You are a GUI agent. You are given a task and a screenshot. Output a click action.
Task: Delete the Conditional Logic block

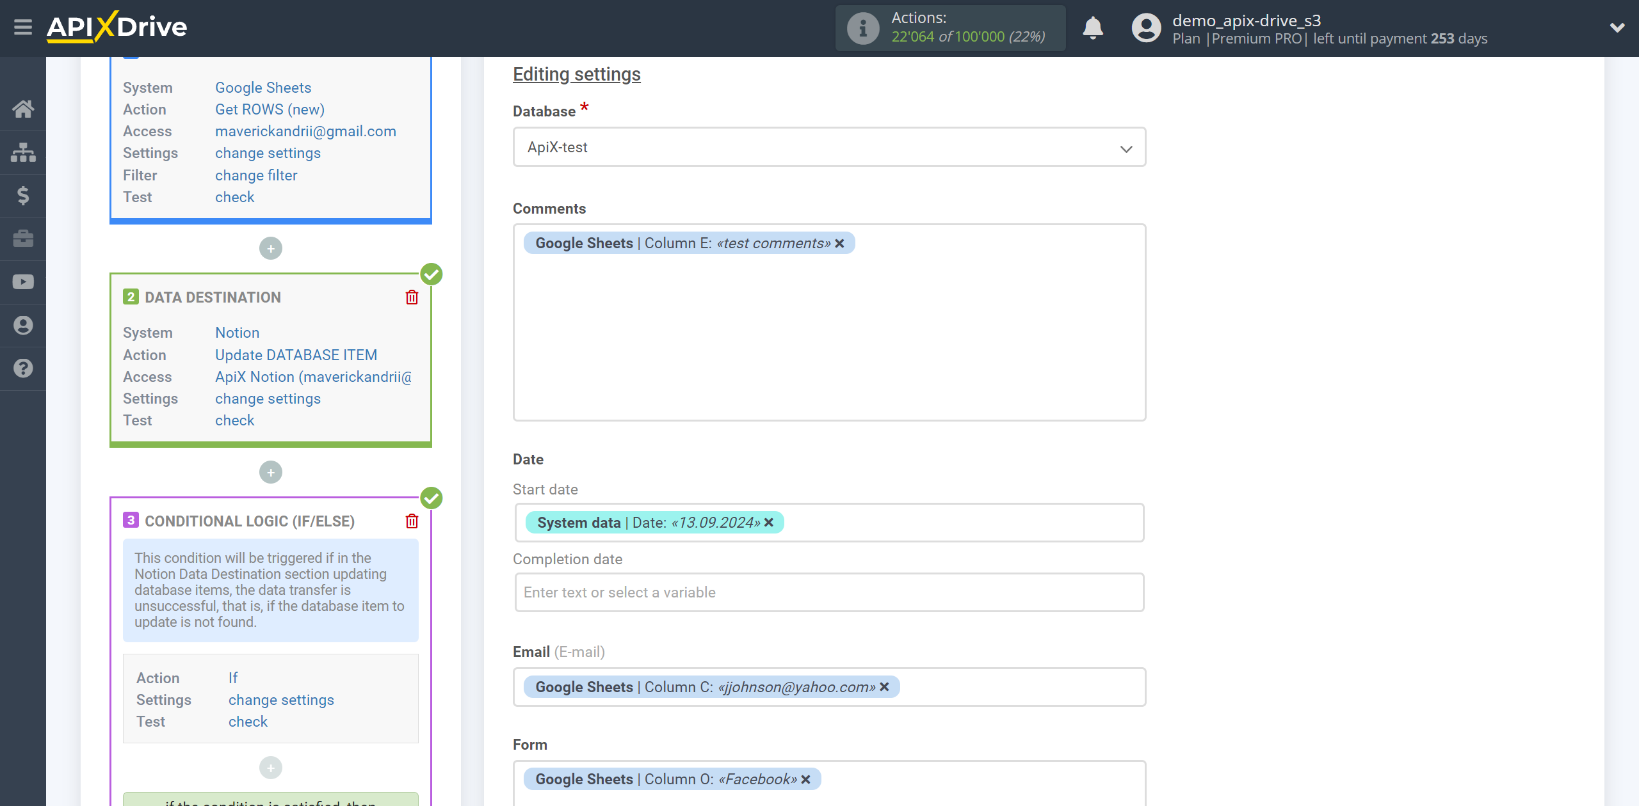(x=412, y=521)
